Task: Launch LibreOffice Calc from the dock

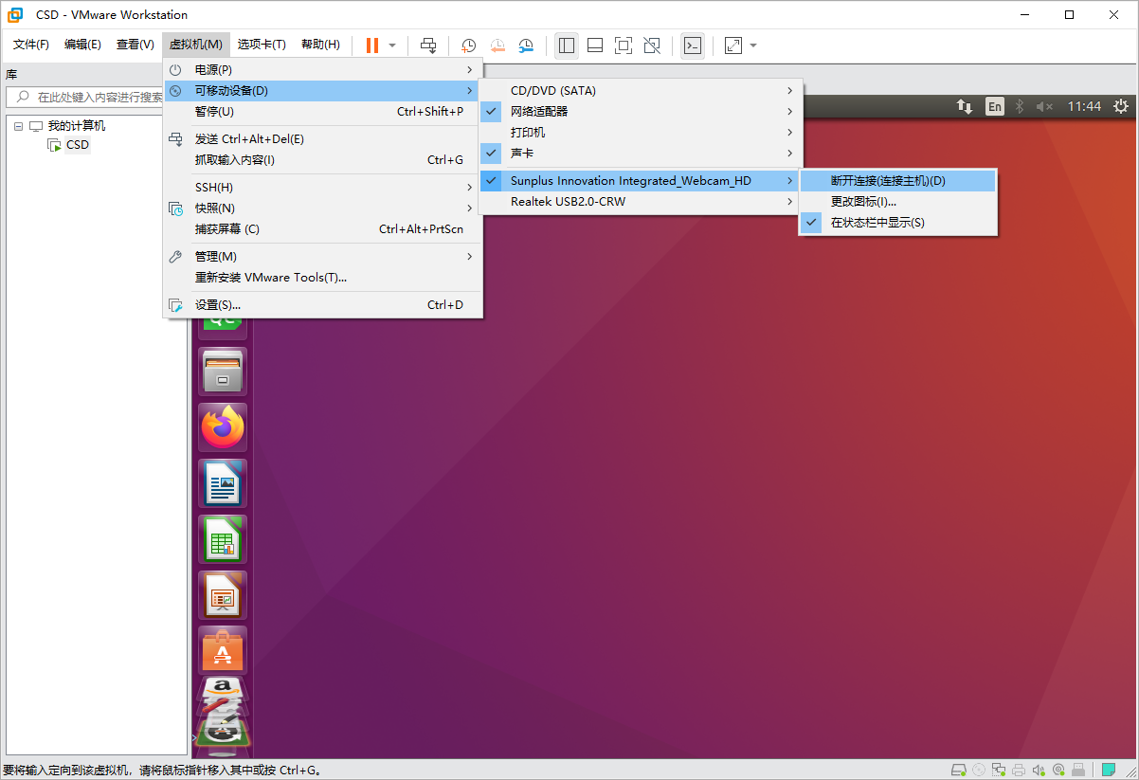Action: tap(223, 538)
